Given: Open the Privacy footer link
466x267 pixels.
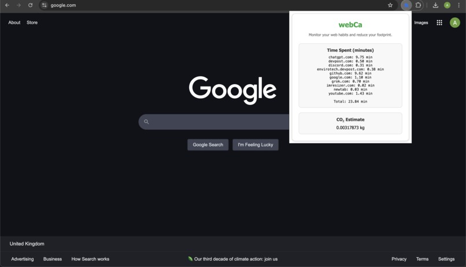Looking at the screenshot, I should point(399,259).
